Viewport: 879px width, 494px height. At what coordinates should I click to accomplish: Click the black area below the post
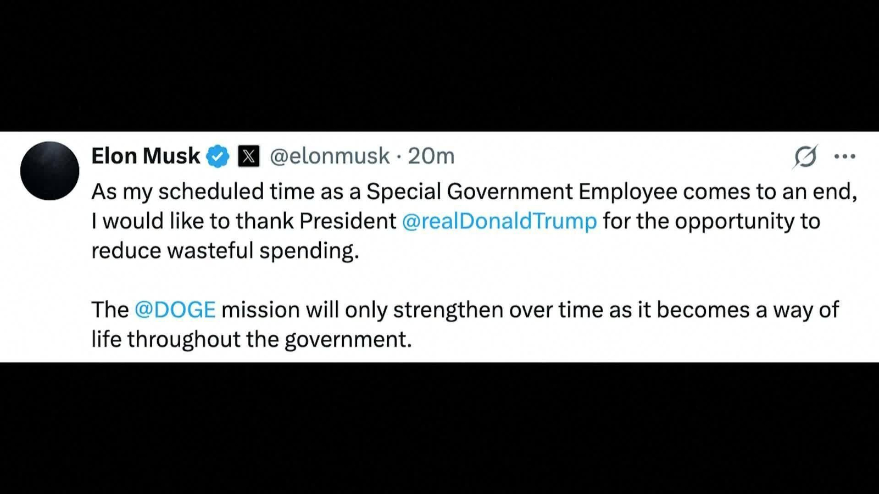tap(439, 428)
